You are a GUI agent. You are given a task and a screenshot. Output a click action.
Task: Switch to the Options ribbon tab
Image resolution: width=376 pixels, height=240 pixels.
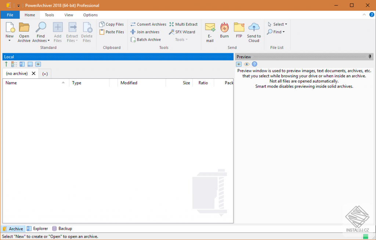(90, 15)
